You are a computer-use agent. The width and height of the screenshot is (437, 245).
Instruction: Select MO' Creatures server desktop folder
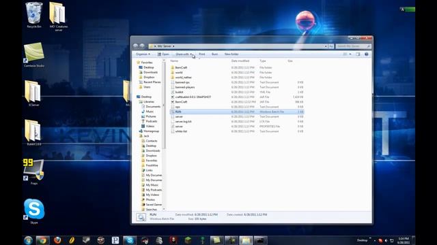click(59, 16)
